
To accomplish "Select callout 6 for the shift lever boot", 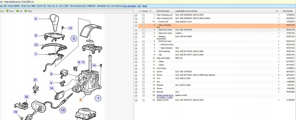I will (36, 35).
